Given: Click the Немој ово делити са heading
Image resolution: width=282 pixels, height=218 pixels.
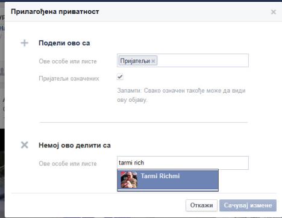Looking at the screenshot, I should pos(75,145).
